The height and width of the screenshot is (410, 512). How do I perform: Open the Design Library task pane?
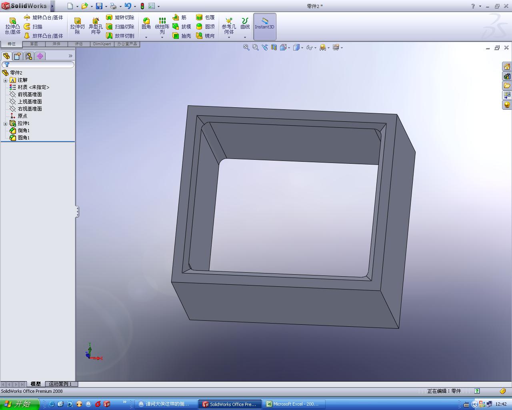507,76
